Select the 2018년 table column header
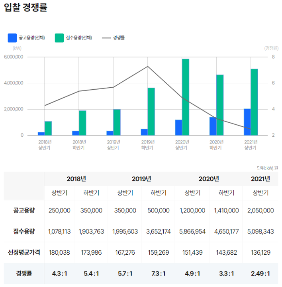 (x=76, y=179)
